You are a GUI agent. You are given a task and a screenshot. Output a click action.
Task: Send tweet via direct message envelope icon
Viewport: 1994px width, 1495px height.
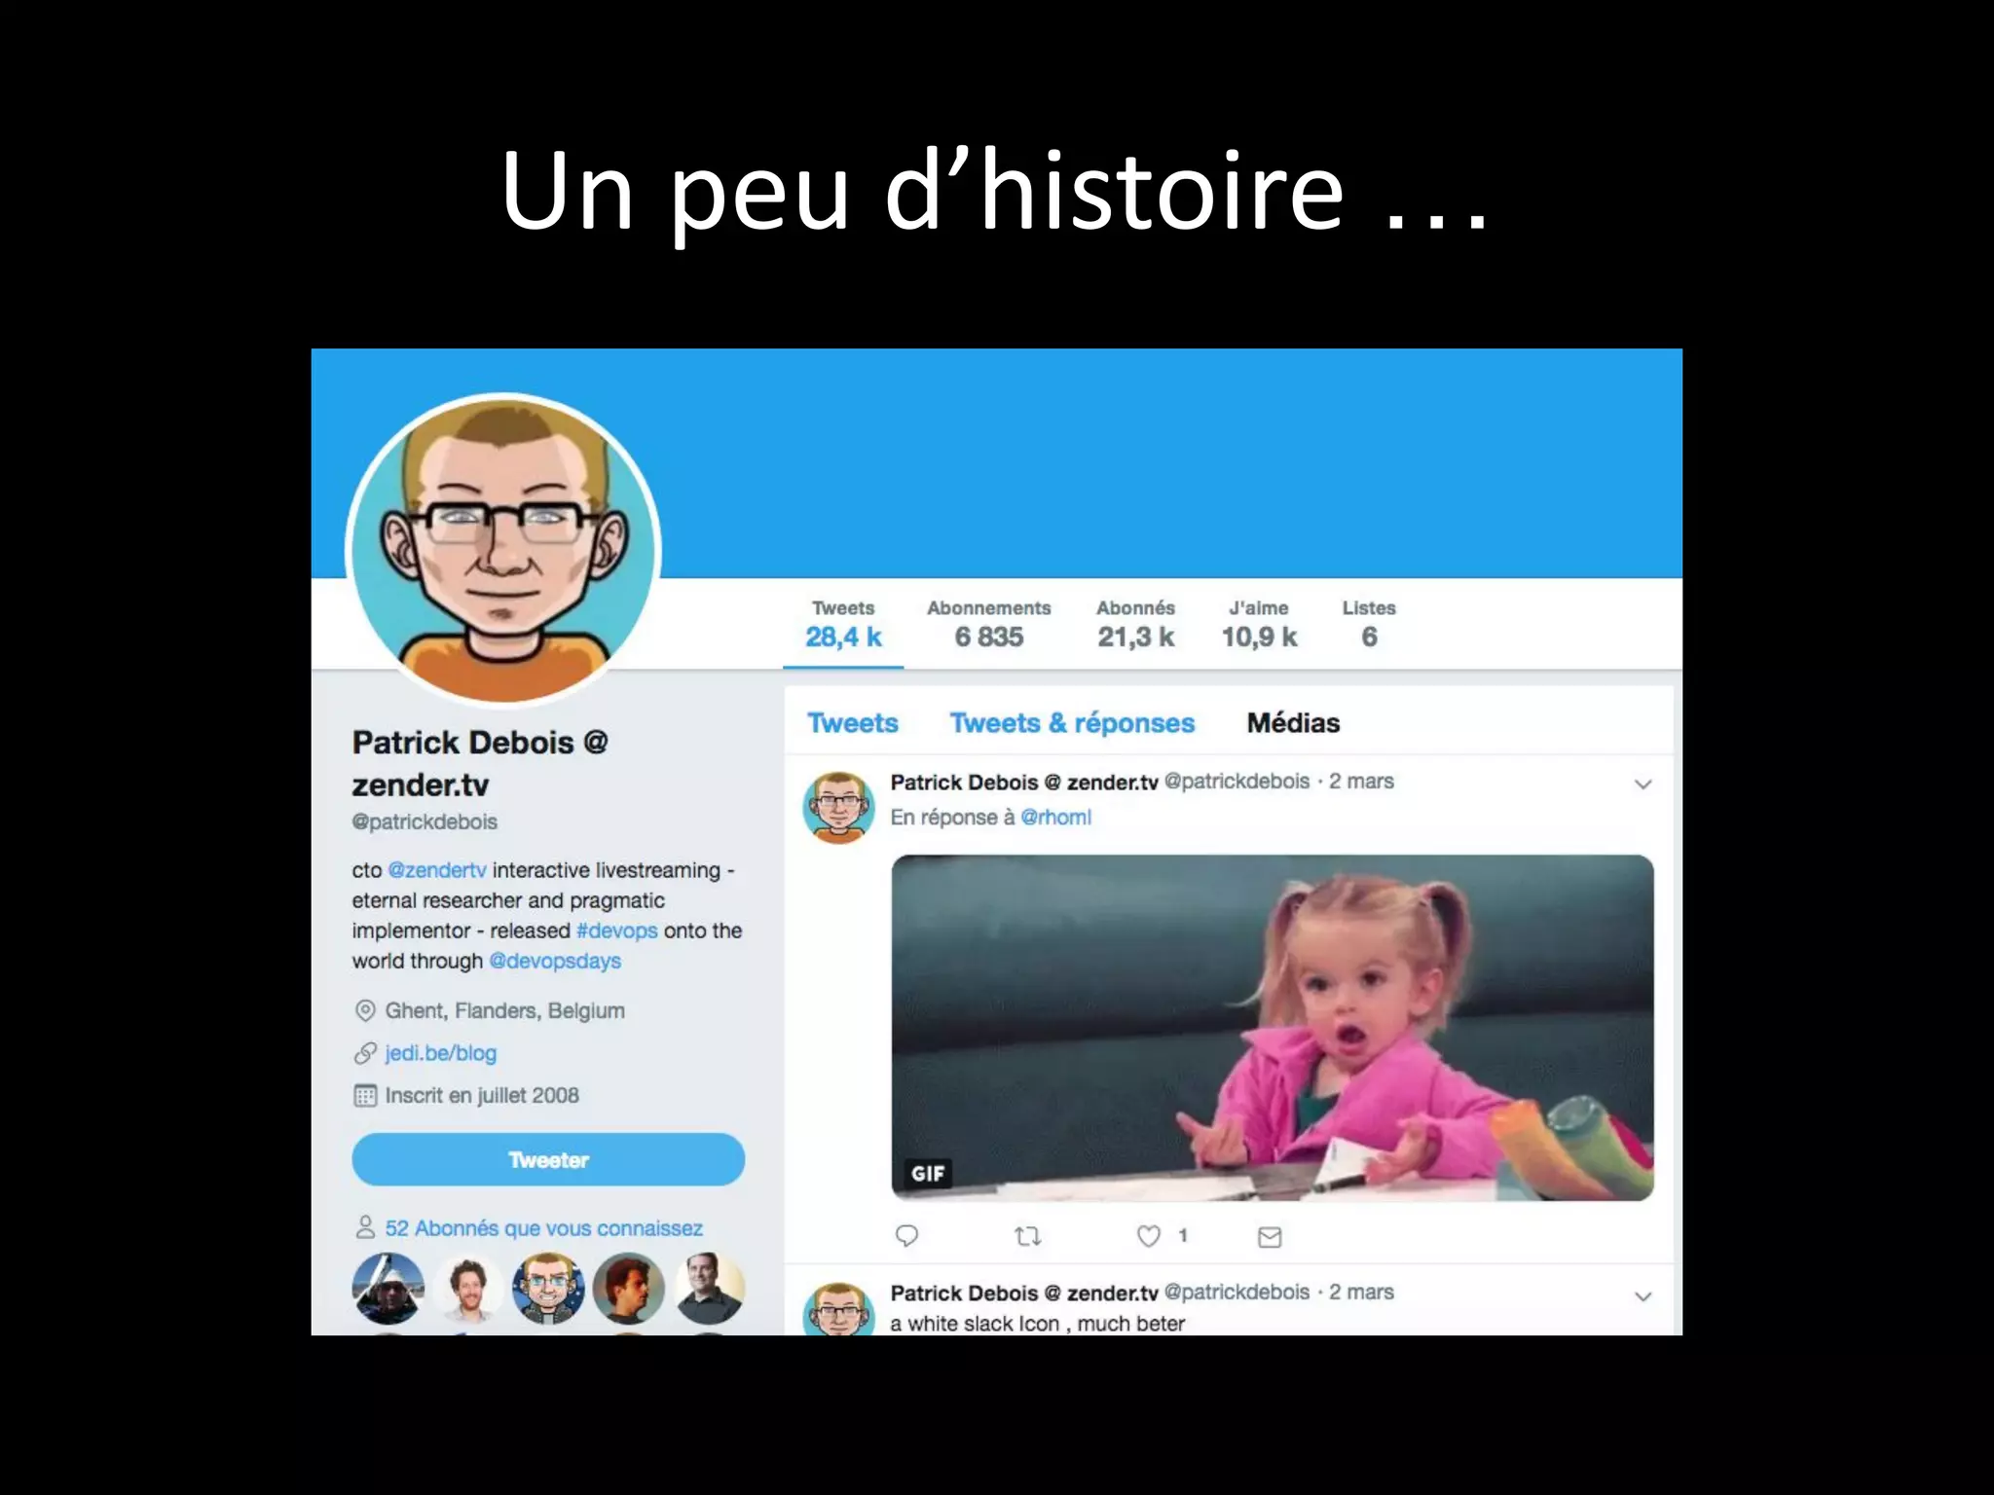tap(1270, 1237)
